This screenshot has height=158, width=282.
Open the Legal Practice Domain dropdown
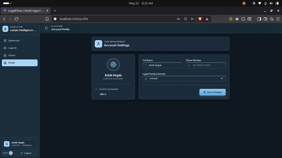[x=184, y=78]
